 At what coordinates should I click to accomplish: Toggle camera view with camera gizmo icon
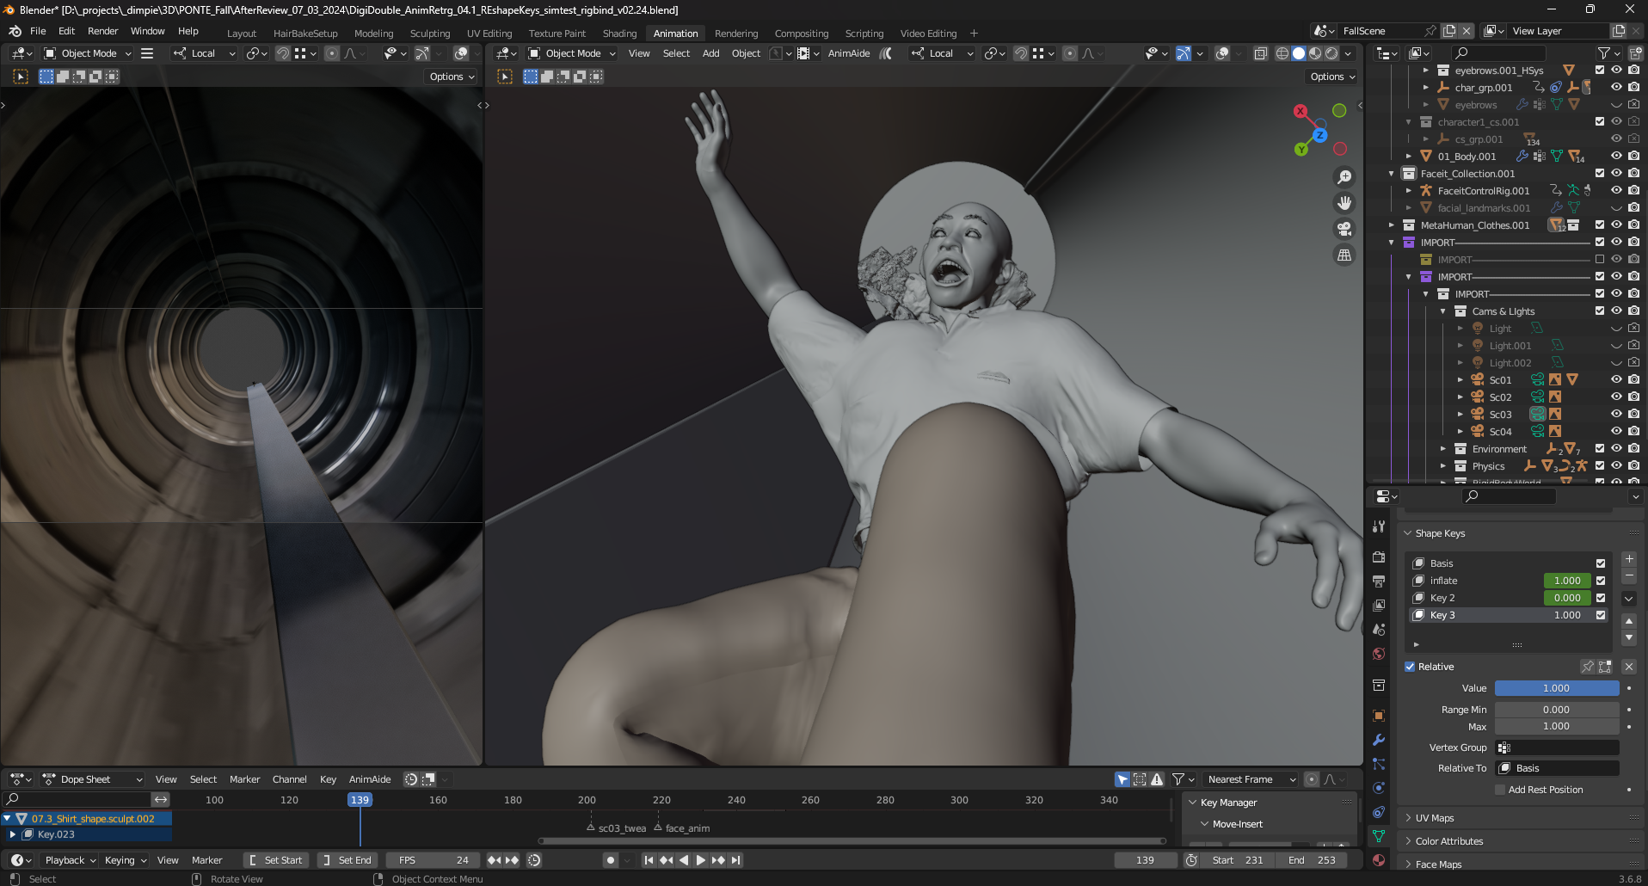tap(1344, 229)
